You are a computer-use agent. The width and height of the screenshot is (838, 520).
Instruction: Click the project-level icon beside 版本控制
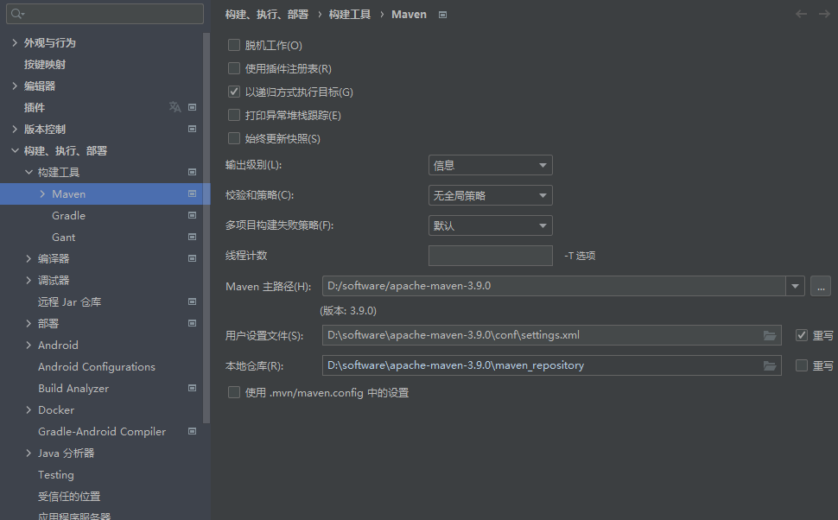click(x=193, y=129)
